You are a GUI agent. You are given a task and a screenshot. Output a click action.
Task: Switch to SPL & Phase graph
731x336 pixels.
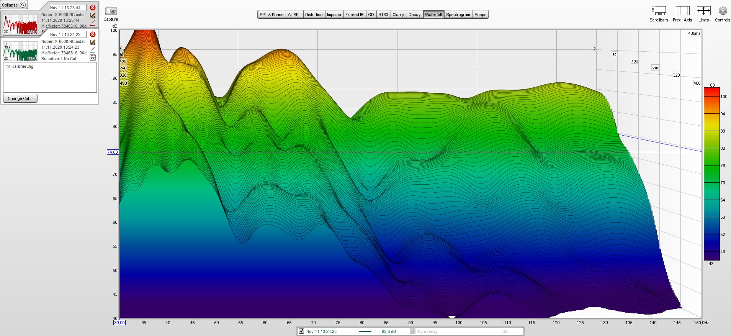point(271,15)
